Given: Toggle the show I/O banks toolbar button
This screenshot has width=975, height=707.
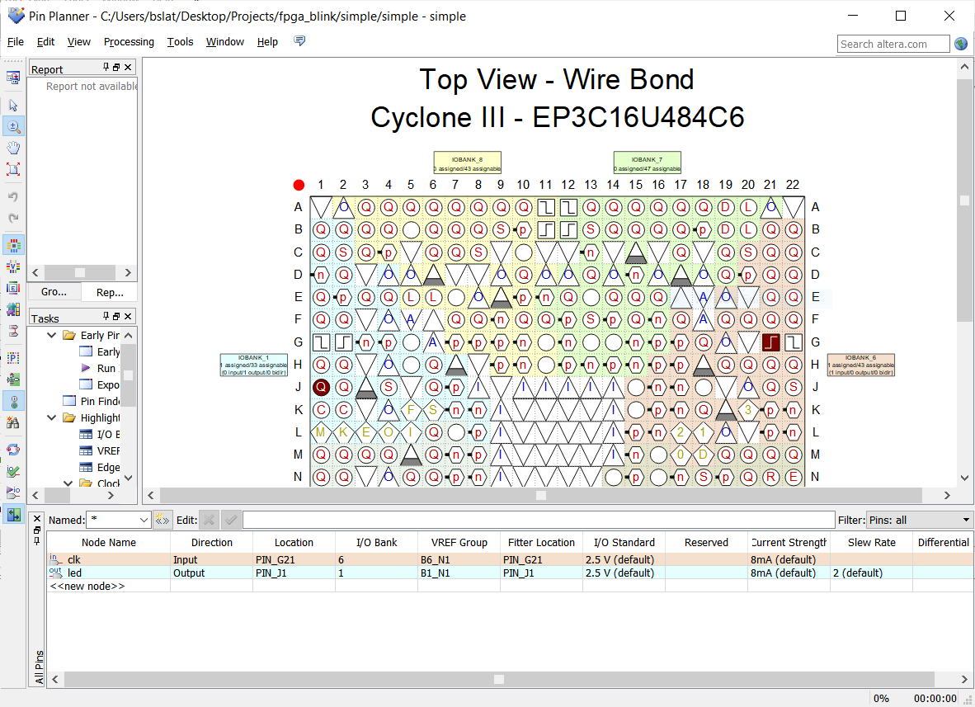Looking at the screenshot, I should click(x=13, y=244).
